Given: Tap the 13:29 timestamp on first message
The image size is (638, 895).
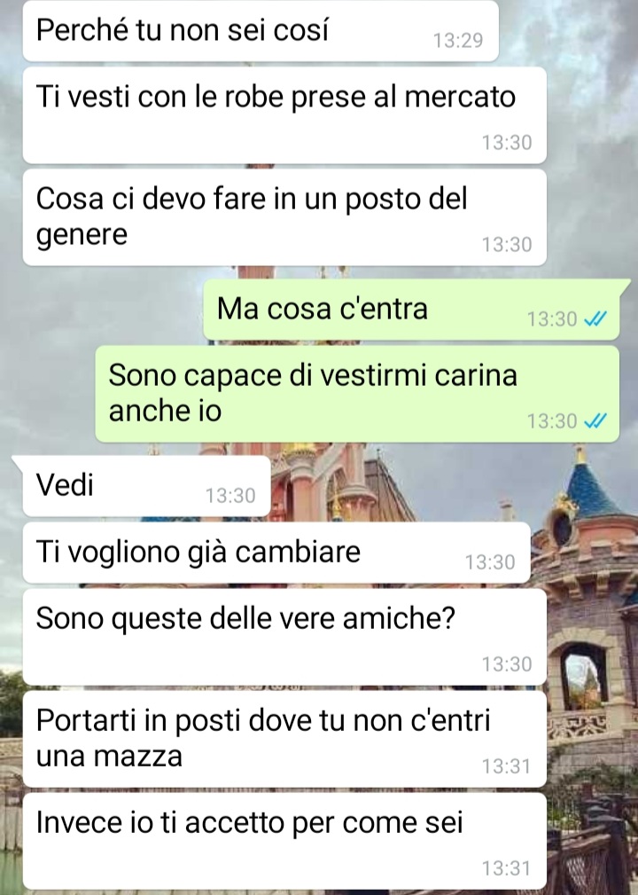Looking at the screenshot, I should click(458, 41).
